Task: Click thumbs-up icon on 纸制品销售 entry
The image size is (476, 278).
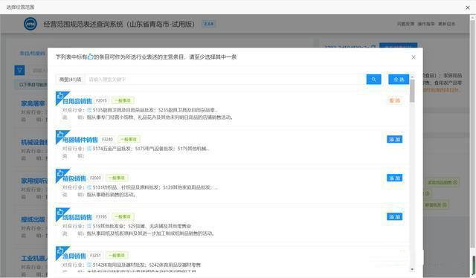Action: [60, 212]
